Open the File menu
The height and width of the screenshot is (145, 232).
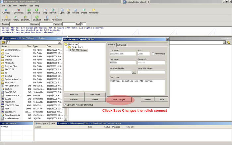pos(4,6)
